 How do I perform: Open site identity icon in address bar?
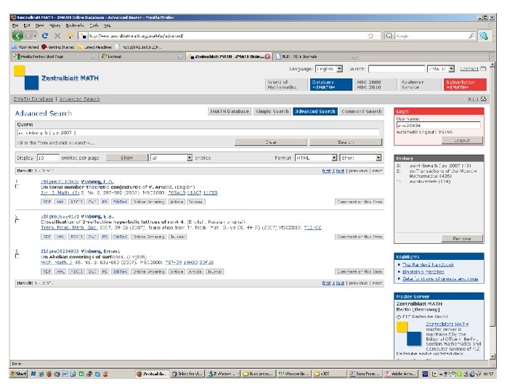pos(84,36)
